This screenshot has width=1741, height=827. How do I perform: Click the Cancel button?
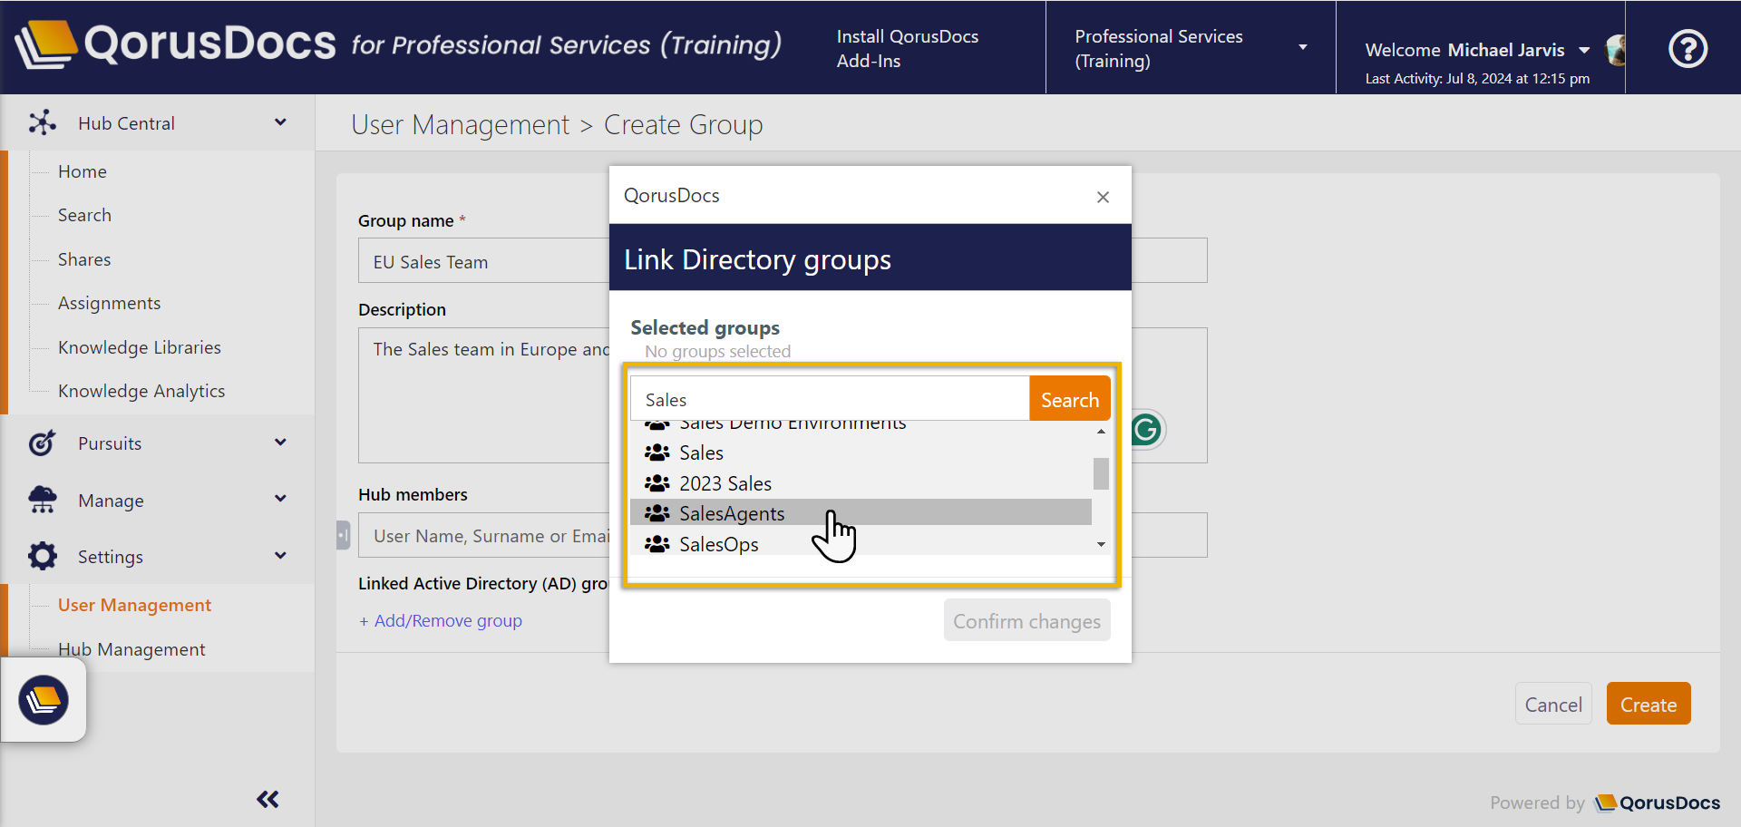(1552, 704)
